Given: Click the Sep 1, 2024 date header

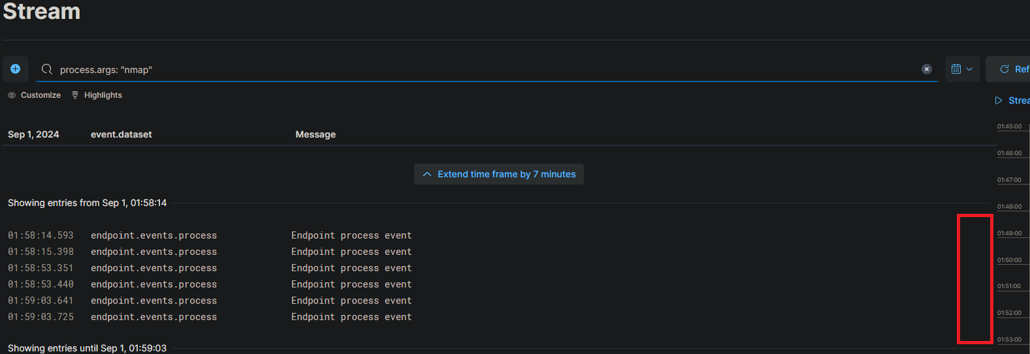Looking at the screenshot, I should coord(33,134).
